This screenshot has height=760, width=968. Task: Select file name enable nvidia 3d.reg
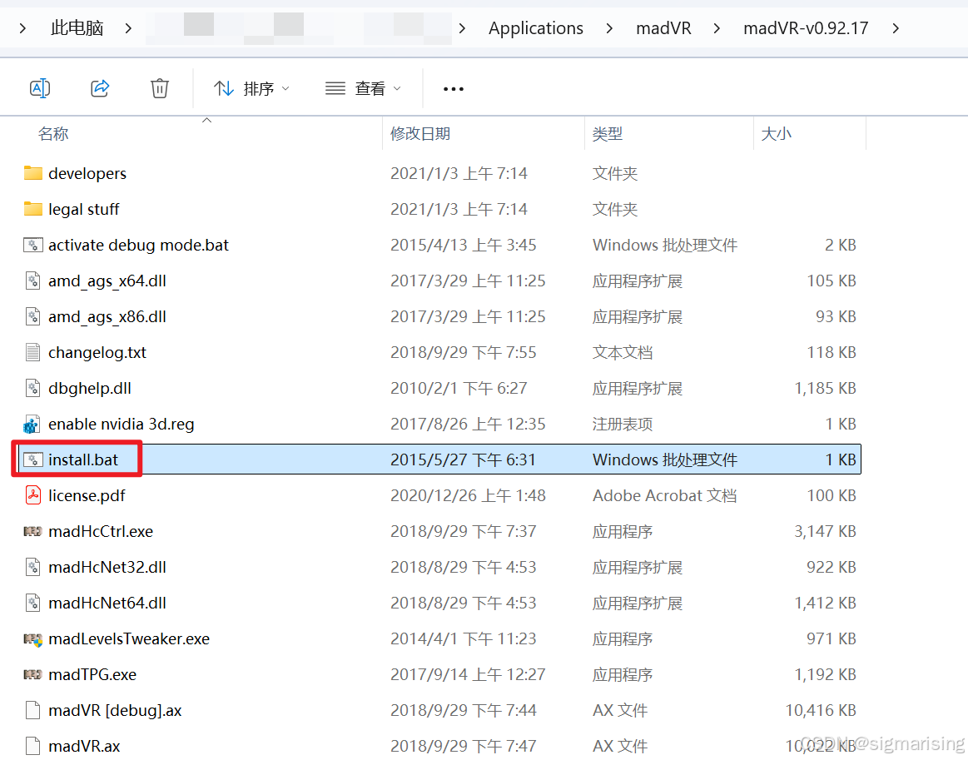122,425
